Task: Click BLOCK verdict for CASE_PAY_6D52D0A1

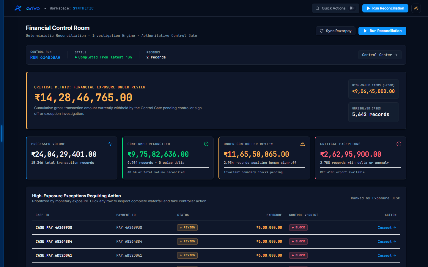Action: 298,255
